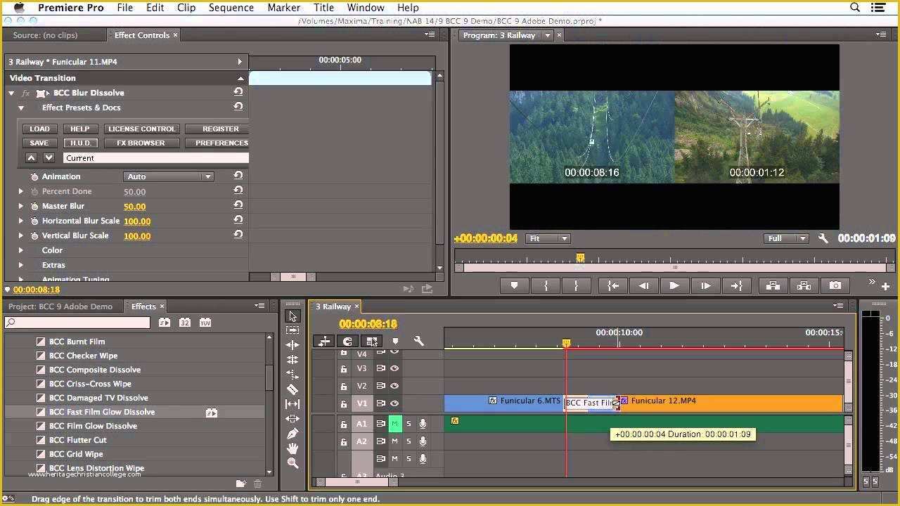Select the Hand tool

pos(292,448)
